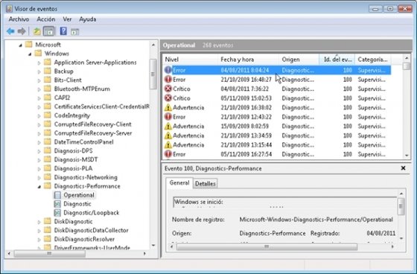Sort by the Fecha y hora column header
The image size is (417, 274).
[x=249, y=60]
